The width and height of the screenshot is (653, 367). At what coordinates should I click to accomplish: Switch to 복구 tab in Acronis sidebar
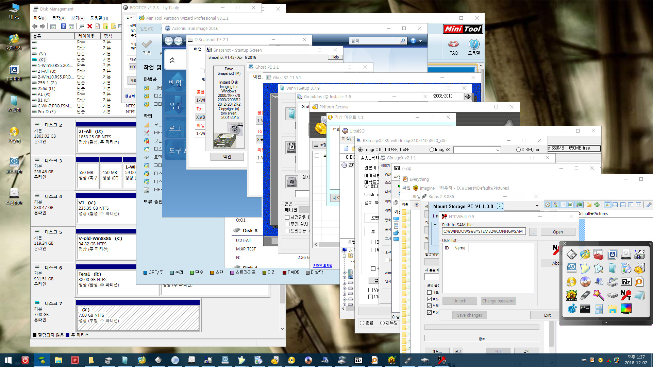point(175,106)
